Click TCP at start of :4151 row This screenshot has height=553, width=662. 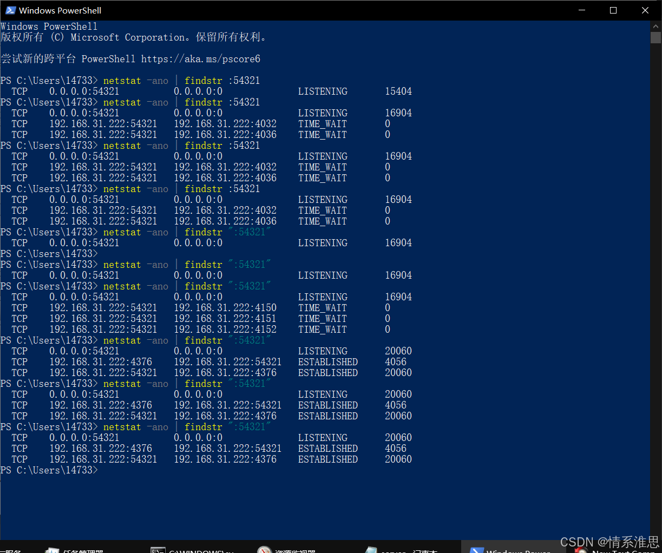(x=19, y=319)
